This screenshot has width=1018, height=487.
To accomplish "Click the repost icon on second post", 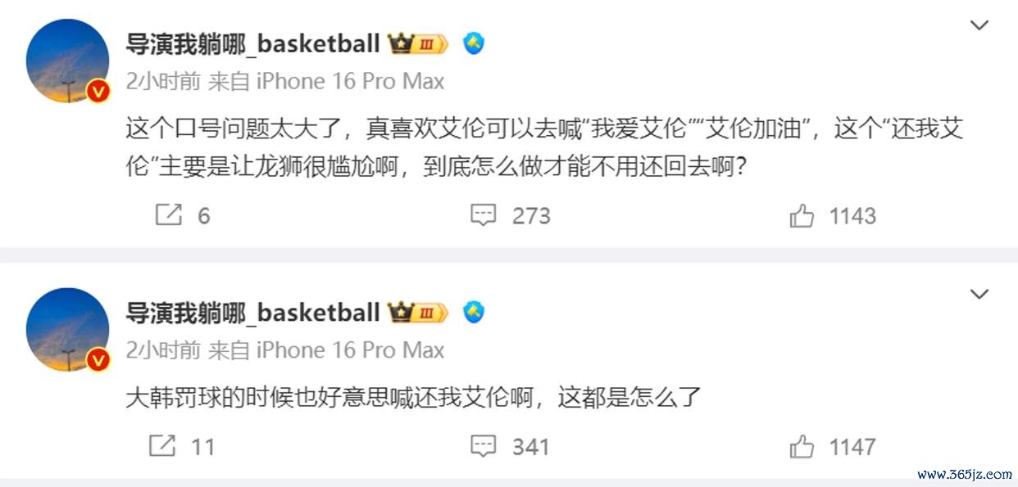I will pos(161,446).
